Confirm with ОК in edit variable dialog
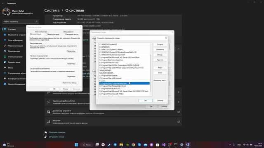264x148 pixels. [x=145, y=100]
